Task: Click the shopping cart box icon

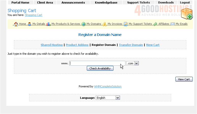Action: pyautogui.click(x=187, y=13)
